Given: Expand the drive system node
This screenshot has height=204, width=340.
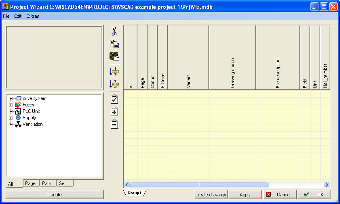Looking at the screenshot, I should click(11, 99).
